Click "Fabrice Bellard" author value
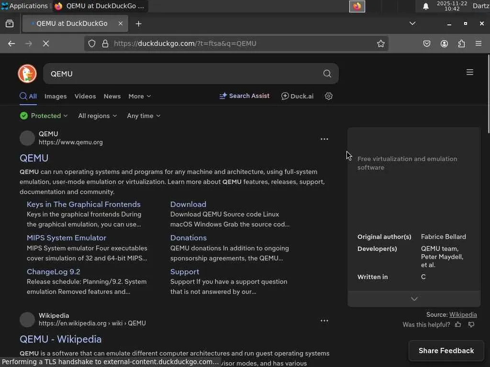The width and height of the screenshot is (490, 367). click(443, 237)
